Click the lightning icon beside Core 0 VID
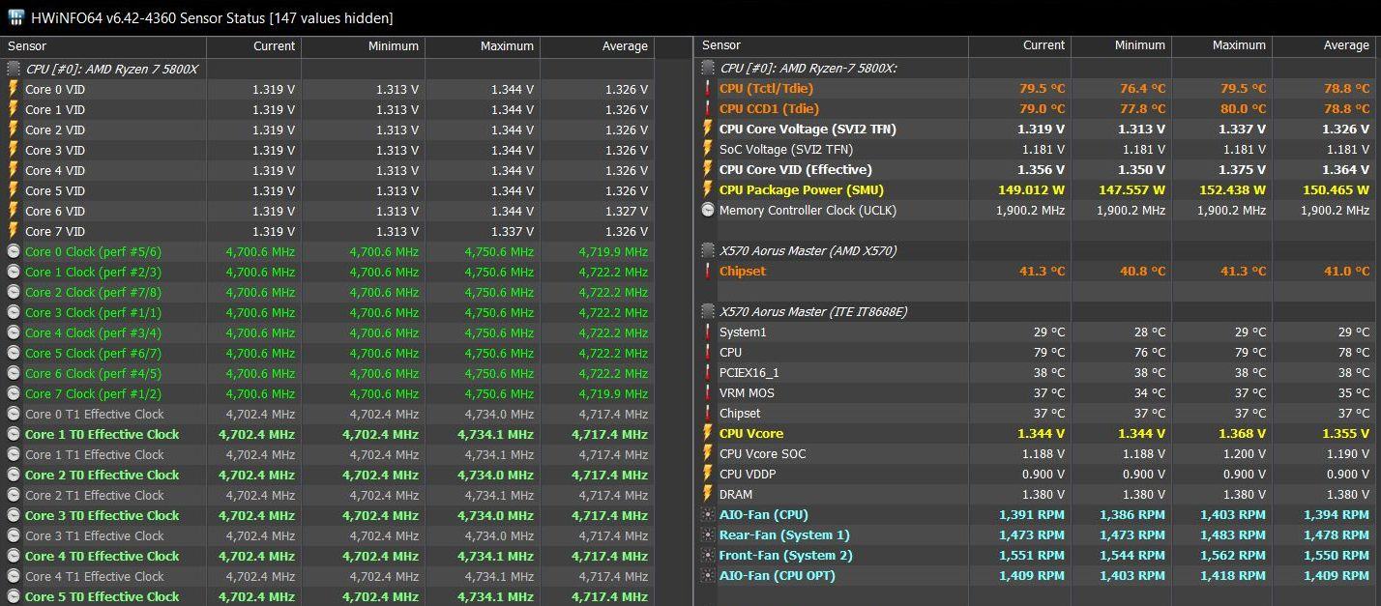The image size is (1381, 606). pos(14,89)
